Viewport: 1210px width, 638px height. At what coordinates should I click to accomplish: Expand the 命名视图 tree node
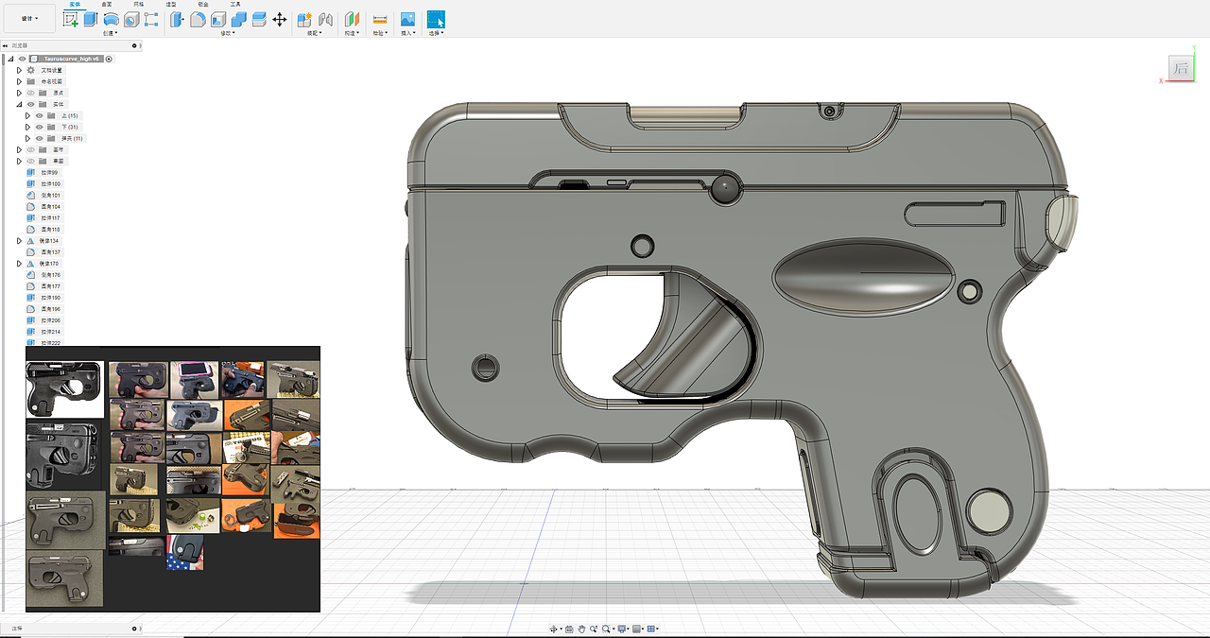tap(19, 81)
